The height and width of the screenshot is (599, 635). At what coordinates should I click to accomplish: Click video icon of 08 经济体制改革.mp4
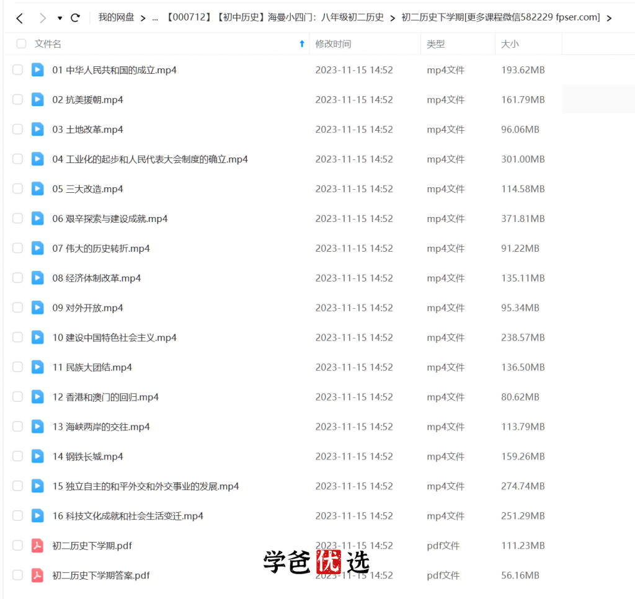38,278
